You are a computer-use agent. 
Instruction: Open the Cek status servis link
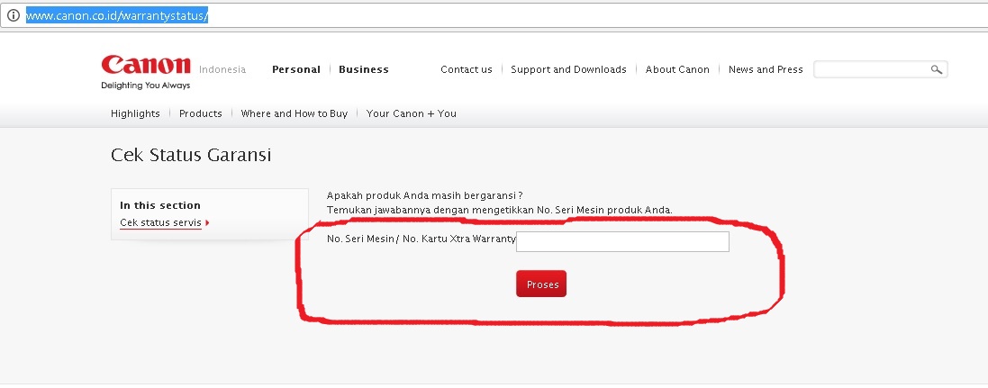[160, 222]
